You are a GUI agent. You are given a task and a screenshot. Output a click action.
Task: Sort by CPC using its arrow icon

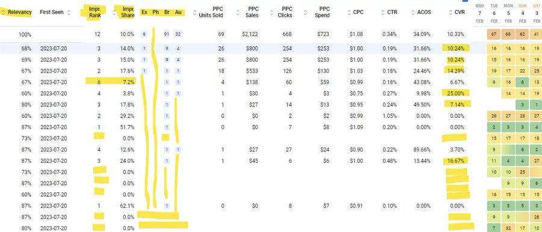(x=349, y=13)
